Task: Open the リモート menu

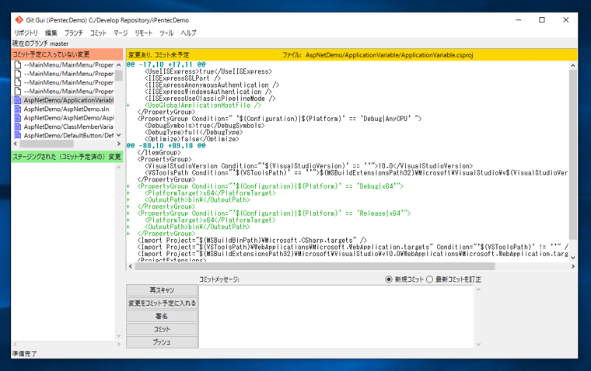Action: 144,33
